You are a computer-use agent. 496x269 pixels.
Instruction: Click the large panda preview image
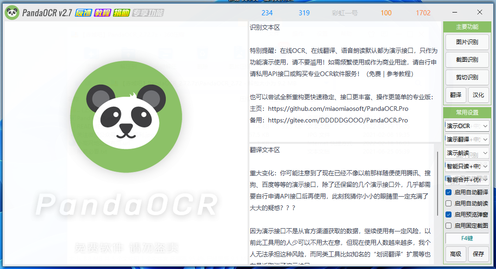pyautogui.click(x=126, y=116)
